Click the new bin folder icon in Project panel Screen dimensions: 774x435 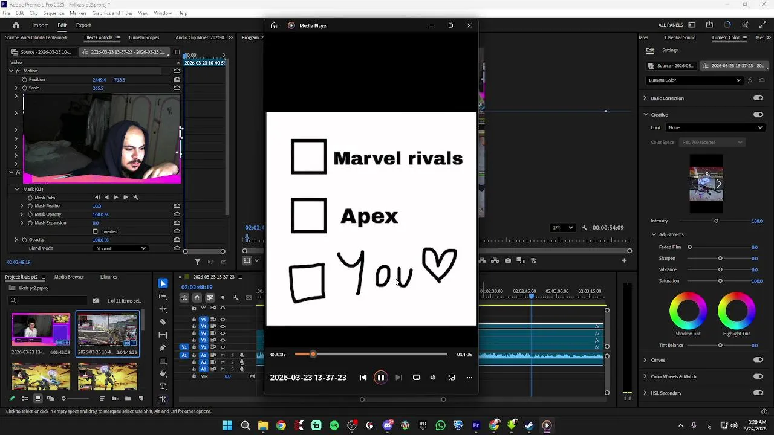[x=128, y=398]
